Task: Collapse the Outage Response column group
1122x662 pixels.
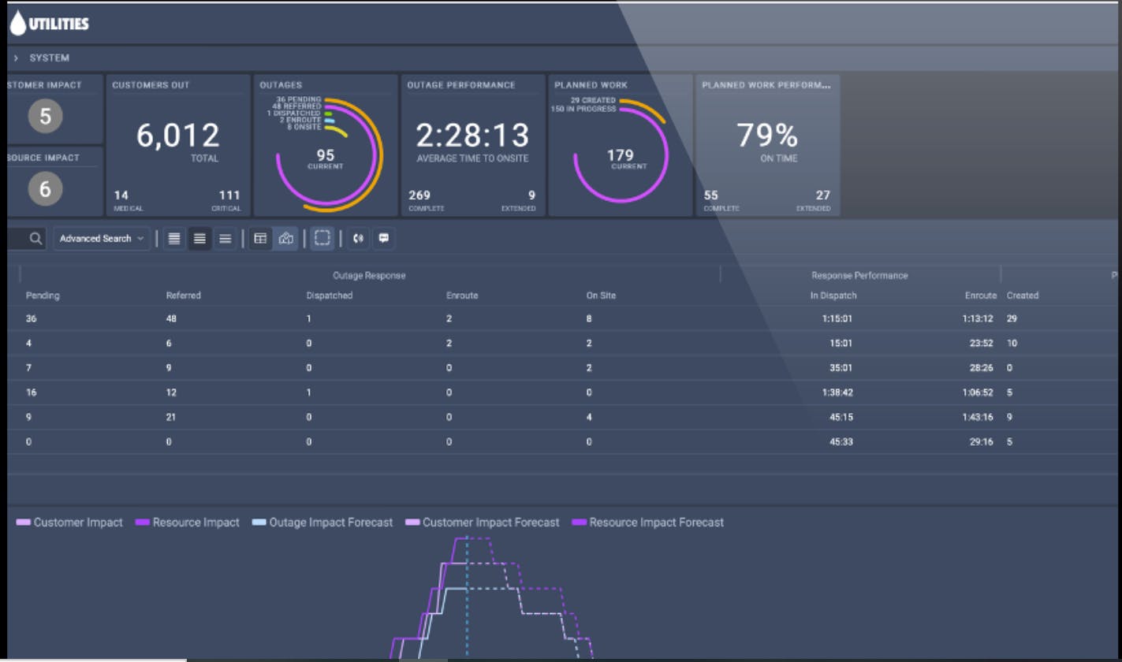Action: [367, 275]
